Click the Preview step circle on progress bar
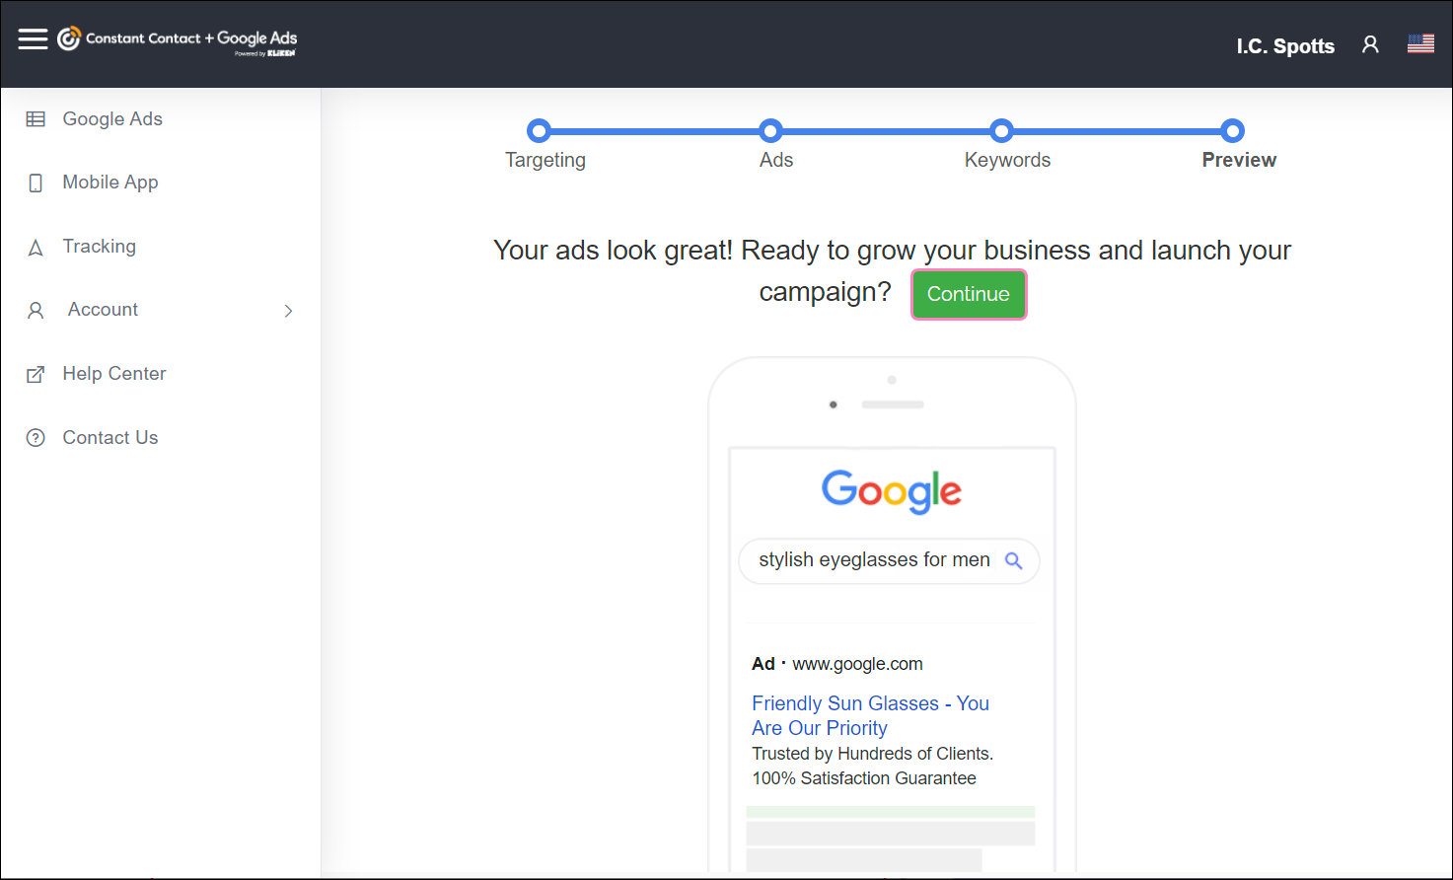 (1232, 130)
